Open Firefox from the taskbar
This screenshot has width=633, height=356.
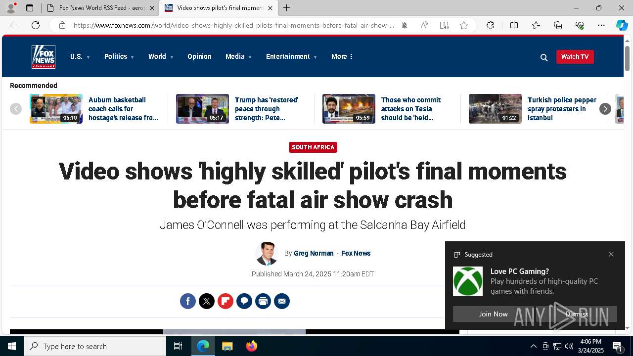click(252, 346)
